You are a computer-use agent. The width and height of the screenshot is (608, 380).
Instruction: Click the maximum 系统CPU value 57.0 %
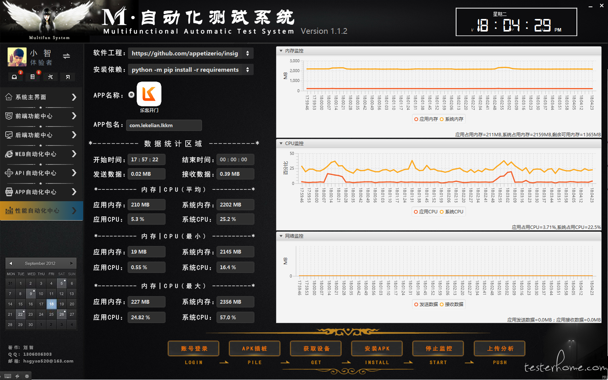click(x=235, y=317)
